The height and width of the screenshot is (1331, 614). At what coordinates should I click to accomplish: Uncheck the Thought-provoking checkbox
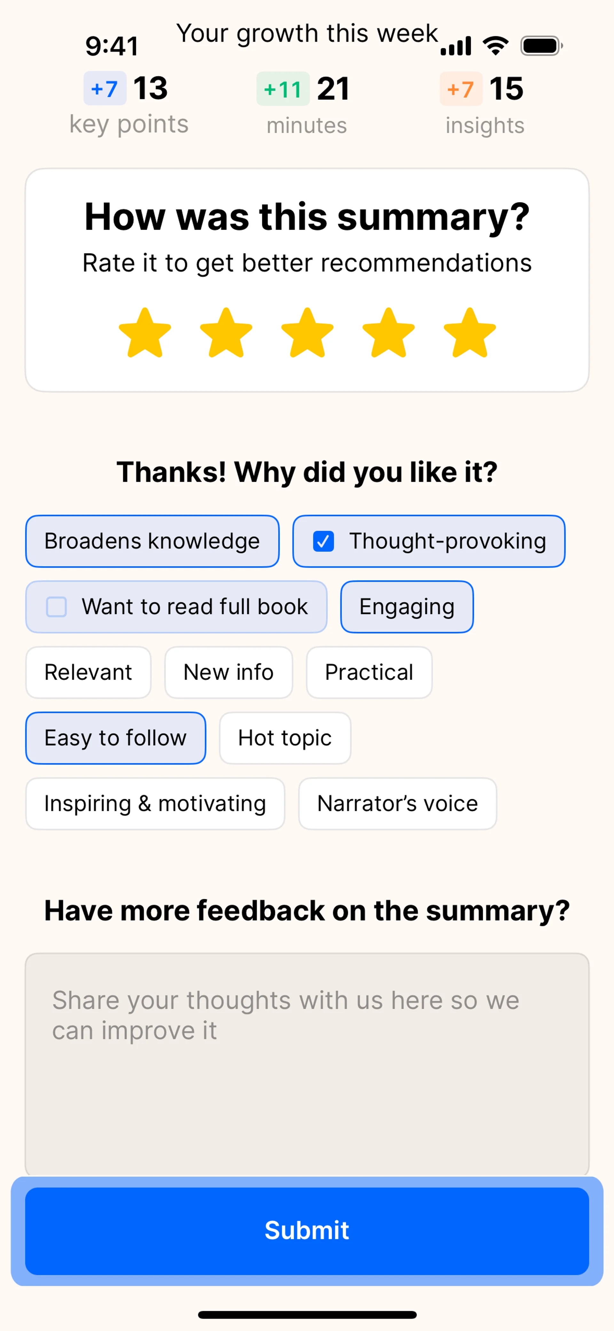[x=324, y=541]
